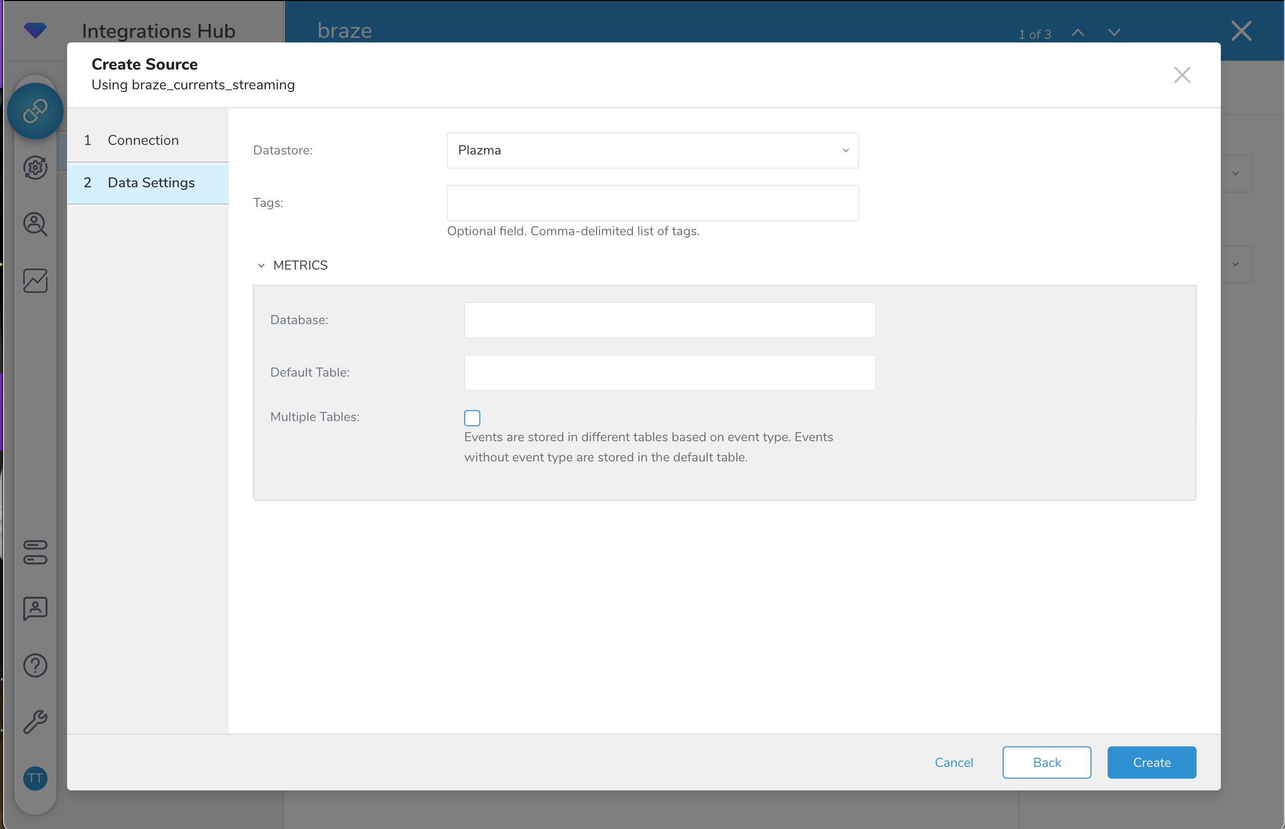The image size is (1285, 829).
Task: Select the Data Settings step
Action: pyautogui.click(x=151, y=182)
